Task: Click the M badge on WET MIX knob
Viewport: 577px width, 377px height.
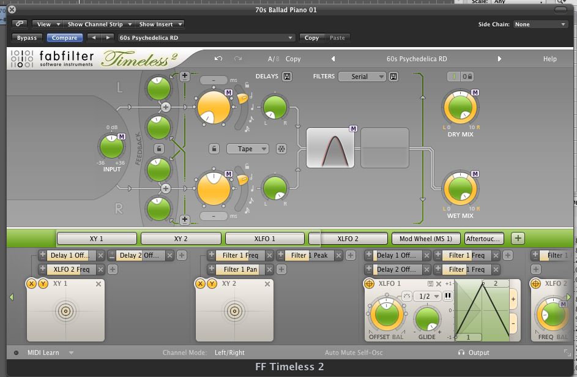Action: (475, 174)
